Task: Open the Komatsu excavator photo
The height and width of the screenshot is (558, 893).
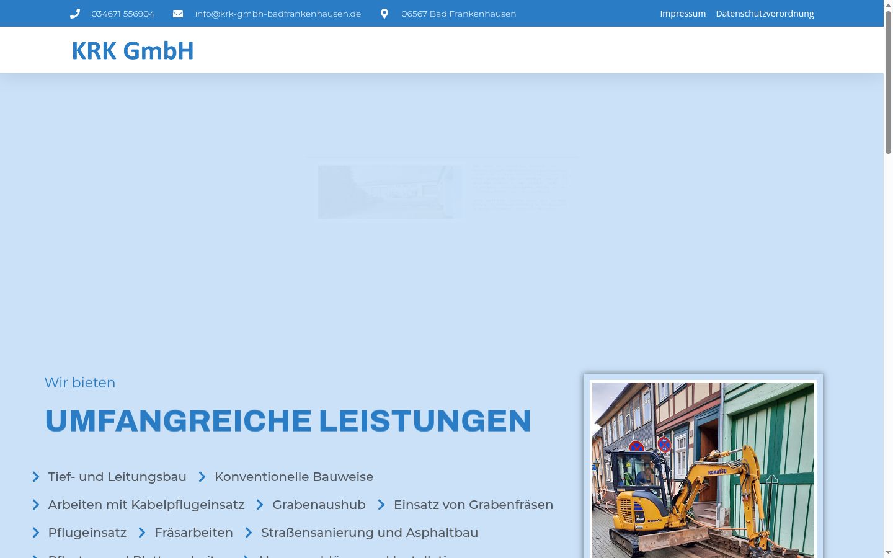Action: [703, 470]
